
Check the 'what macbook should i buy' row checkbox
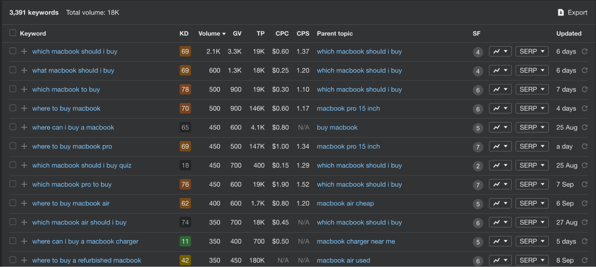pos(13,70)
